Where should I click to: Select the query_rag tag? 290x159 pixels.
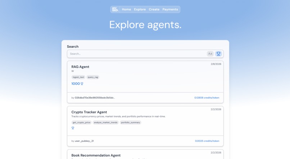(93, 77)
